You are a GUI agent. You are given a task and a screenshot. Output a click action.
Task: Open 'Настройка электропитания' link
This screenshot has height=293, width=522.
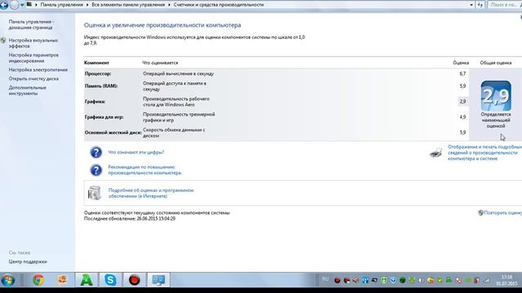pyautogui.click(x=38, y=70)
